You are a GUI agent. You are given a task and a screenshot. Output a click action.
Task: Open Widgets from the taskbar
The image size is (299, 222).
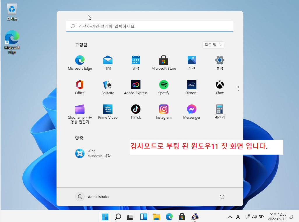pyautogui.click(x=144, y=217)
